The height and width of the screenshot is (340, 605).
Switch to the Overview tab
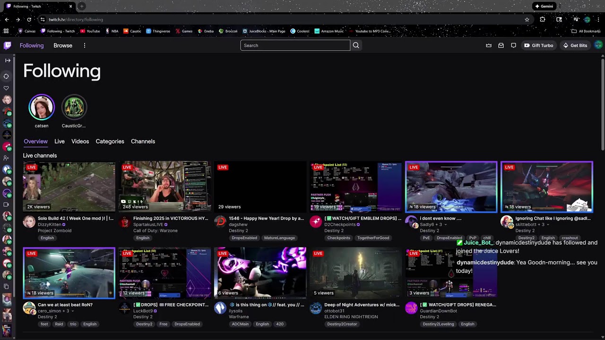point(35,141)
